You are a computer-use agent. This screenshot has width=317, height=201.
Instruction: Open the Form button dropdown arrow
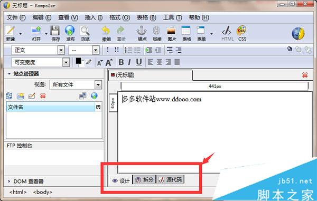pyautogui.click(x=211, y=34)
